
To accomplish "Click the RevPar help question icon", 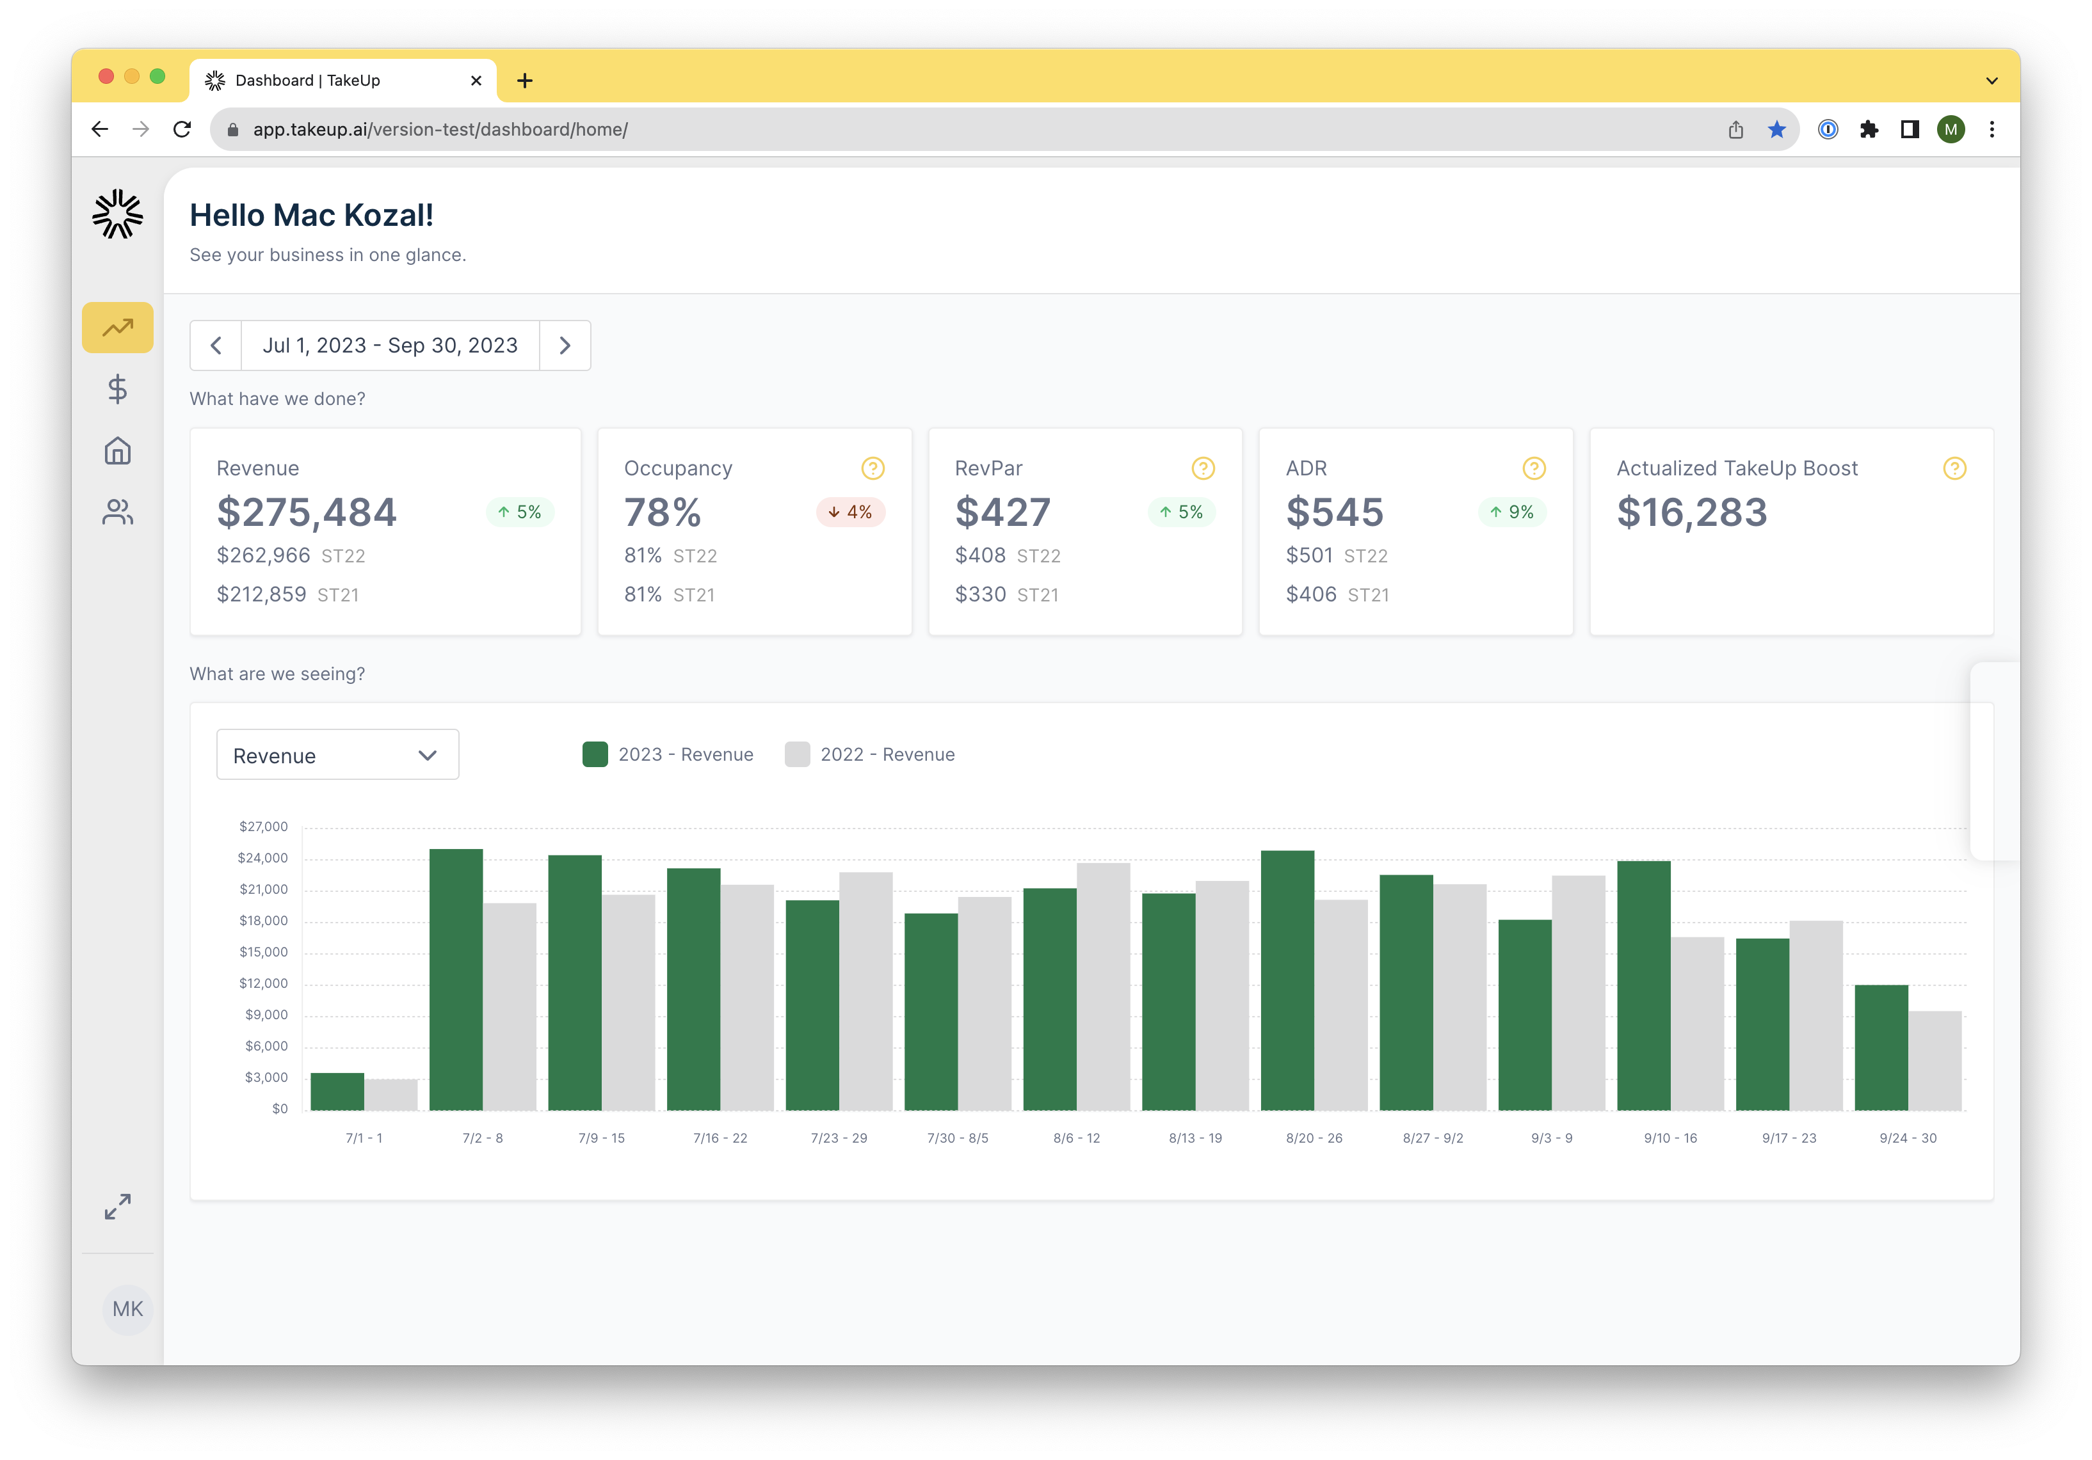I will click(x=1203, y=468).
